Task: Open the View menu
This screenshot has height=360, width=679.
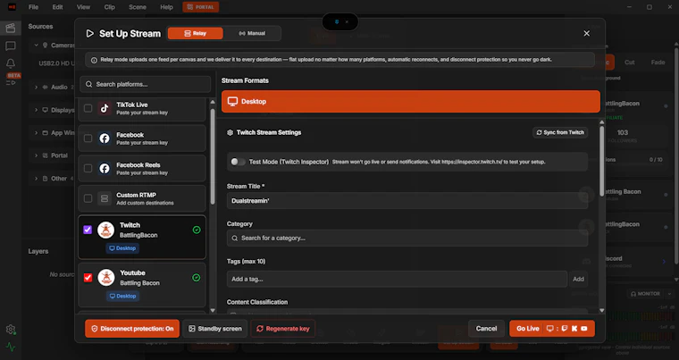Action: pos(84,7)
